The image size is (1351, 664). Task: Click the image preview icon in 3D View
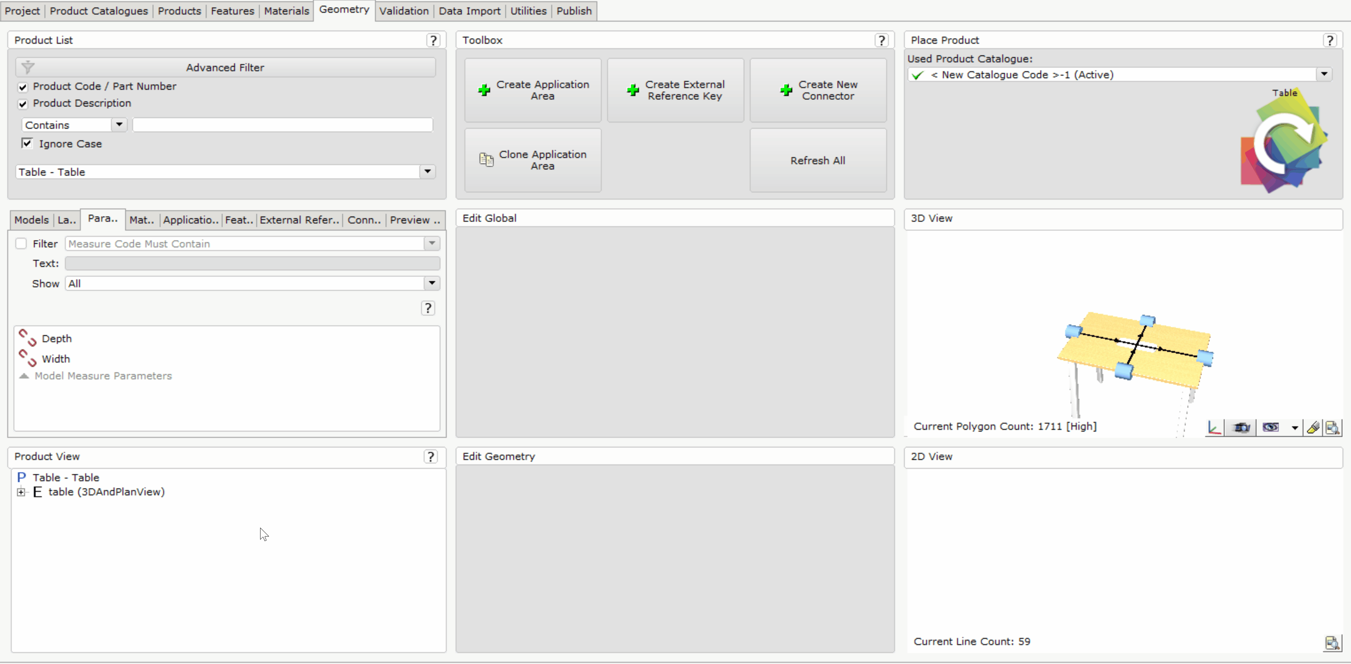tap(1332, 428)
